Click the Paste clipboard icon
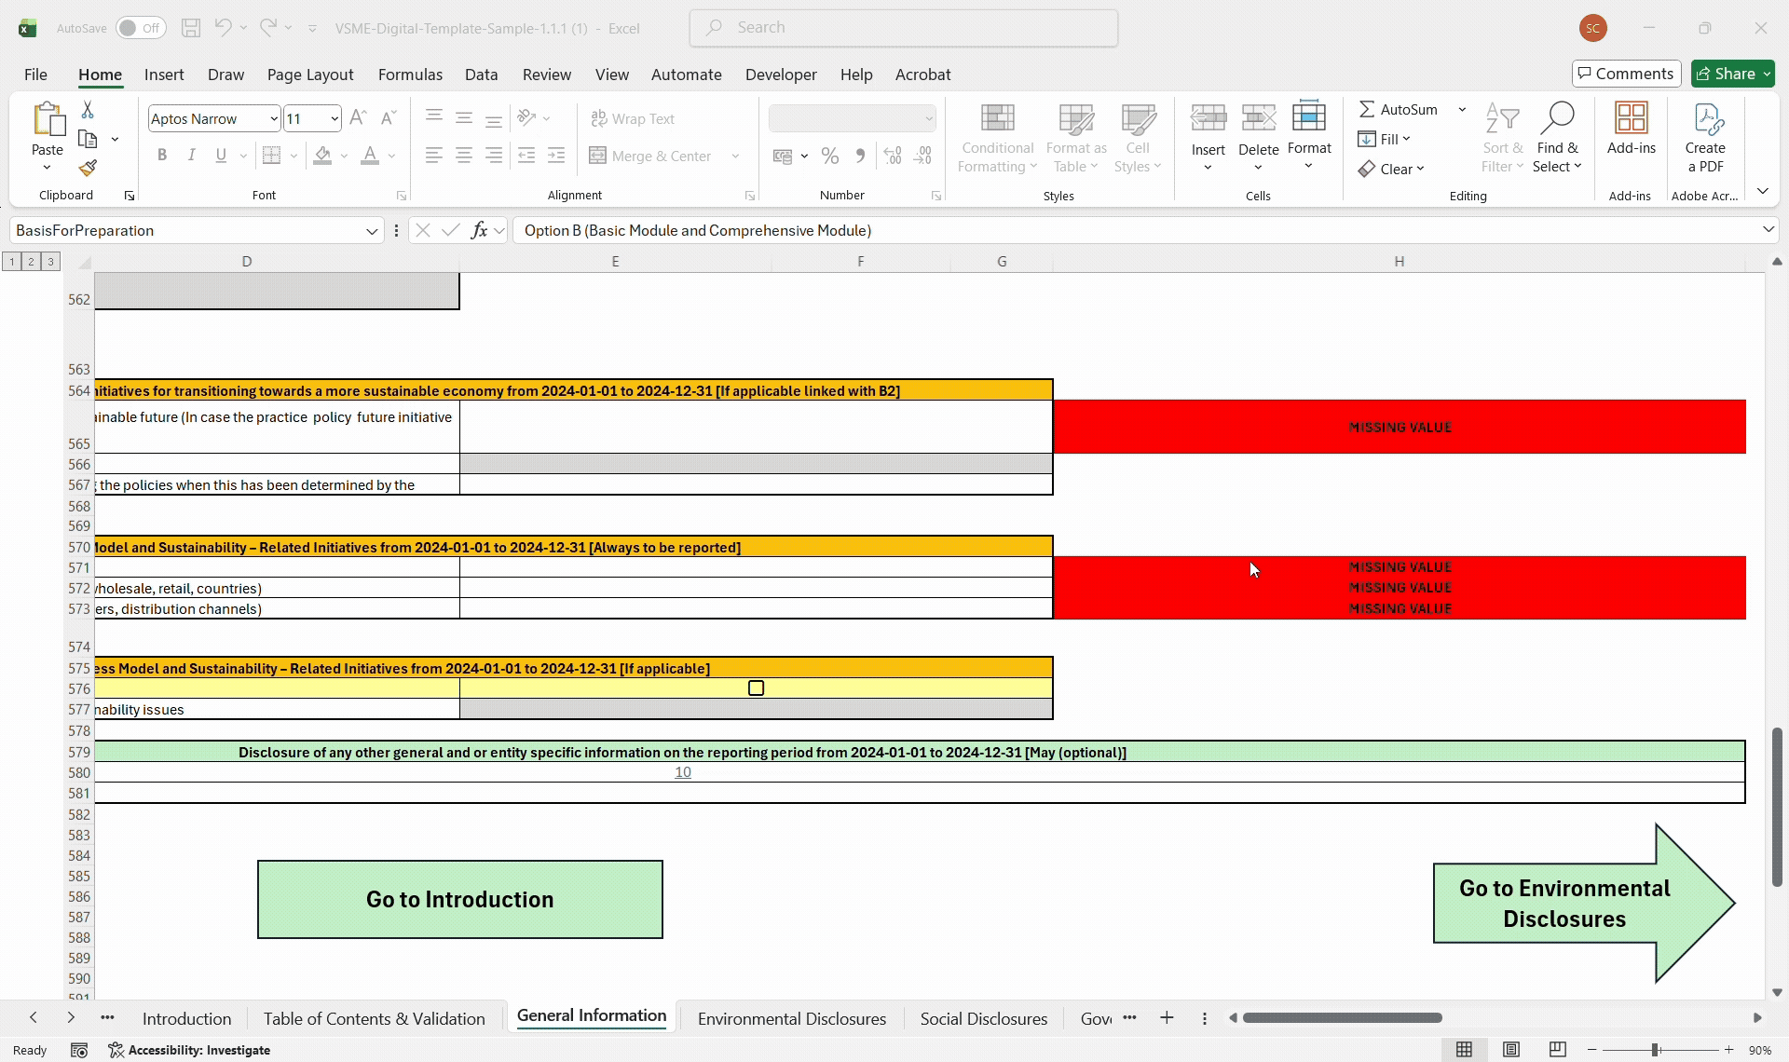The width and height of the screenshot is (1789, 1062). pyautogui.click(x=48, y=120)
